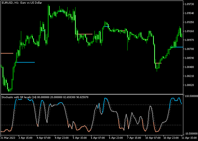This screenshot has width=198, height=141.
Task: Click the 1.09730 price axis label
Action: pos(189,4)
